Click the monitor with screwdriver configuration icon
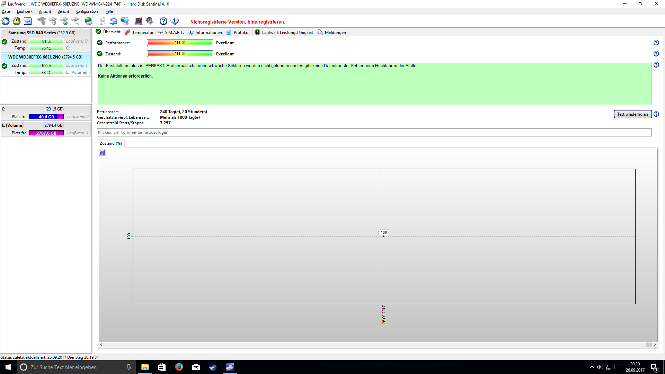 139,21
